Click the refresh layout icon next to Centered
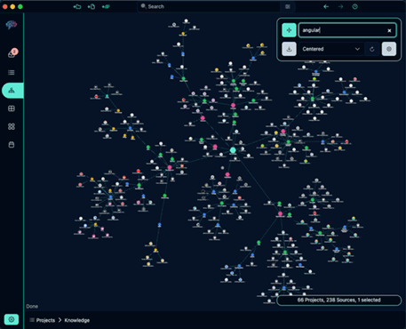The width and height of the screenshot is (406, 329). [372, 49]
